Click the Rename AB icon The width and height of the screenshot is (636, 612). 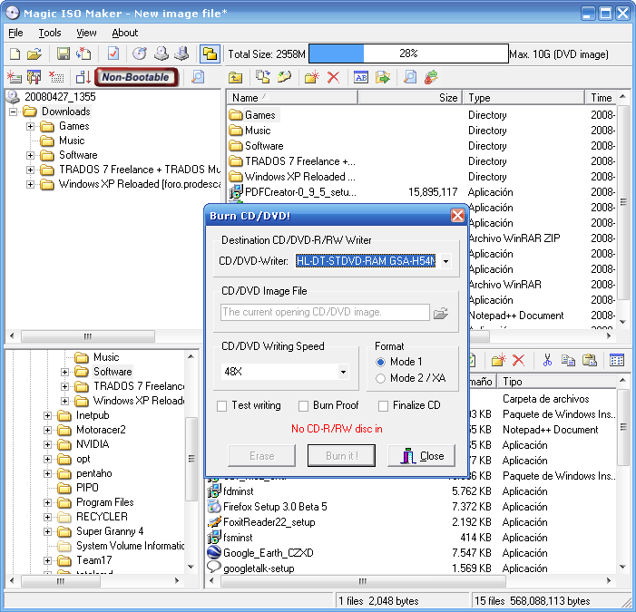pyautogui.click(x=361, y=77)
